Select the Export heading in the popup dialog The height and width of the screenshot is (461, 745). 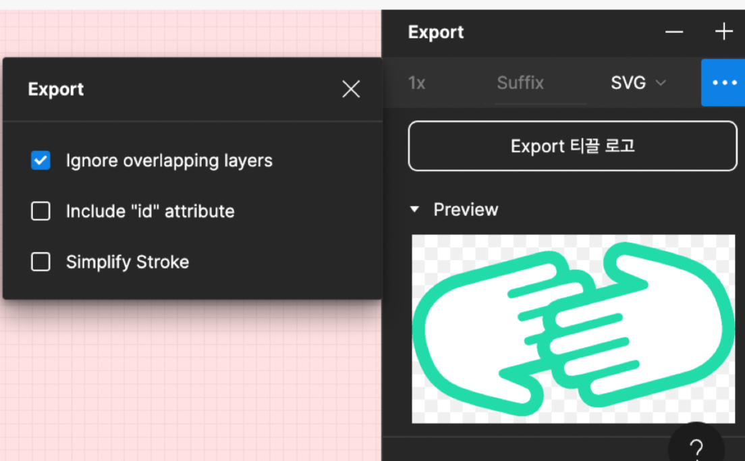(x=55, y=88)
